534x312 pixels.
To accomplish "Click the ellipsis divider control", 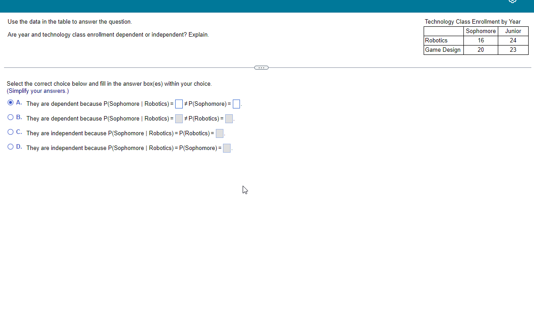I will 261,67.
